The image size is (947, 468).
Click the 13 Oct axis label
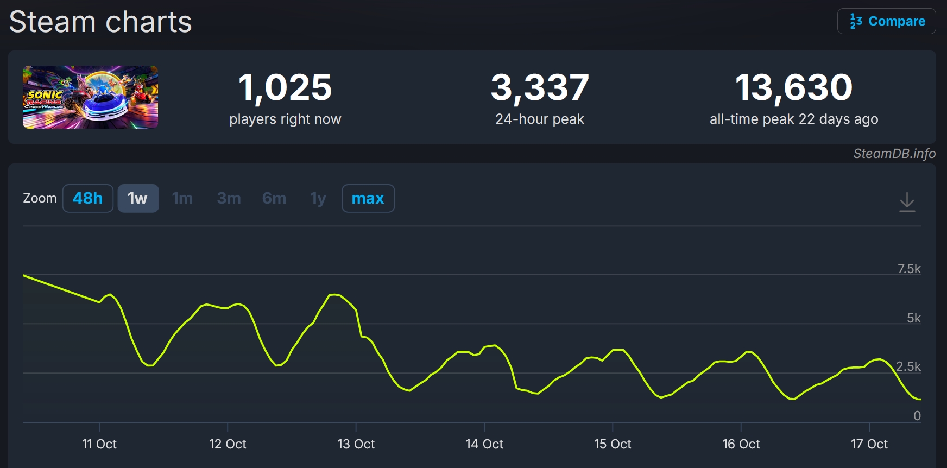pos(356,444)
